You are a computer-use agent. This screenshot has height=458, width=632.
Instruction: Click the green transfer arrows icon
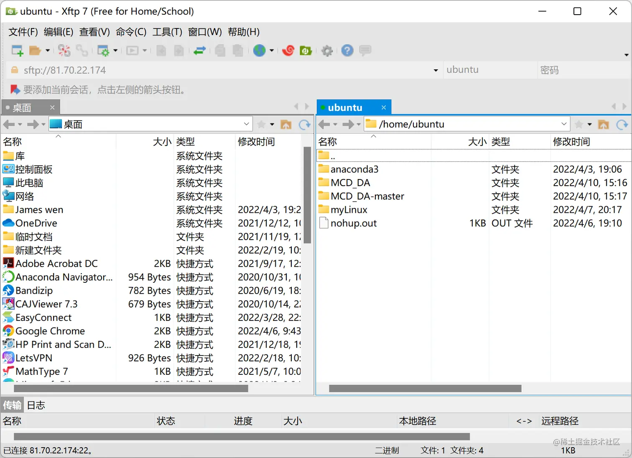[199, 51]
